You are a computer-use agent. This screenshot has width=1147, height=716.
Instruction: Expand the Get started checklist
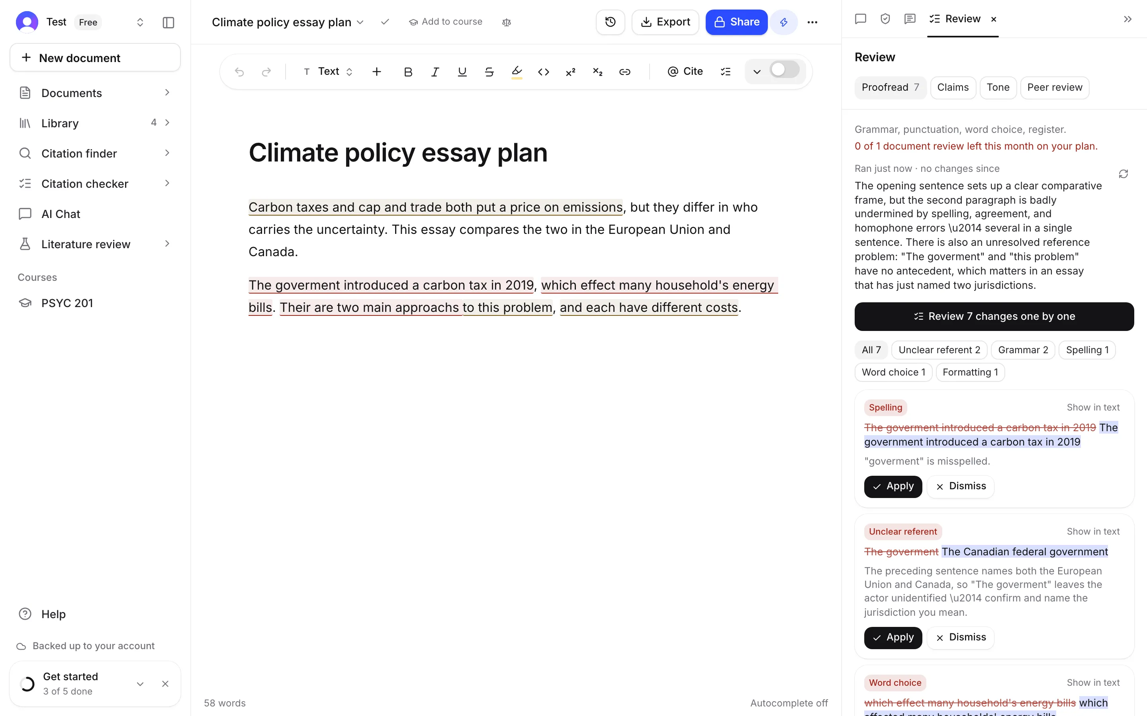(140, 684)
